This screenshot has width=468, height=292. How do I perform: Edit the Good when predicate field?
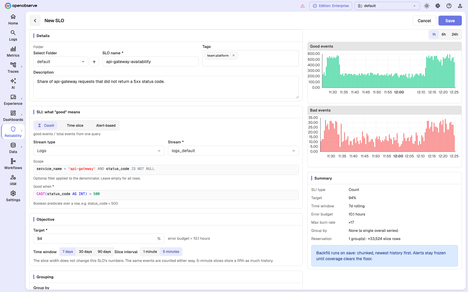[x=166, y=195]
